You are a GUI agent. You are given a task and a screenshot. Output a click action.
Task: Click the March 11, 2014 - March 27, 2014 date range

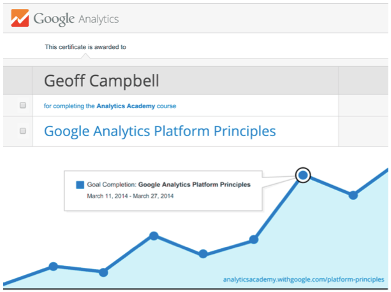click(x=130, y=196)
